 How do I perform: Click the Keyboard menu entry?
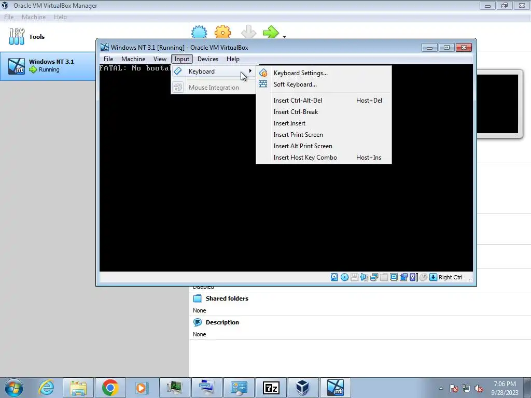click(213, 72)
